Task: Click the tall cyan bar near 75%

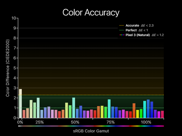Action: pos(109,109)
